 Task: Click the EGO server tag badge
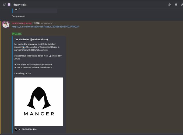click(x=36, y=23)
